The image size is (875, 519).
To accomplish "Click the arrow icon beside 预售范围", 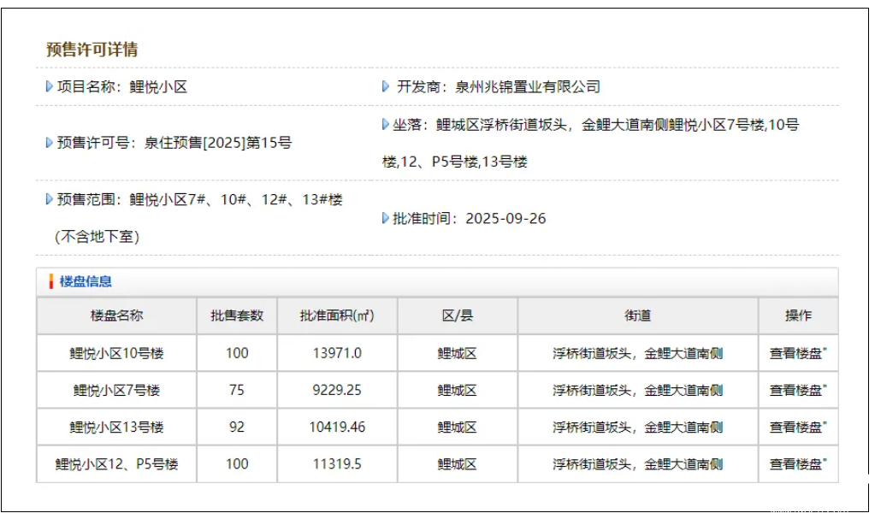I will click(x=49, y=199).
